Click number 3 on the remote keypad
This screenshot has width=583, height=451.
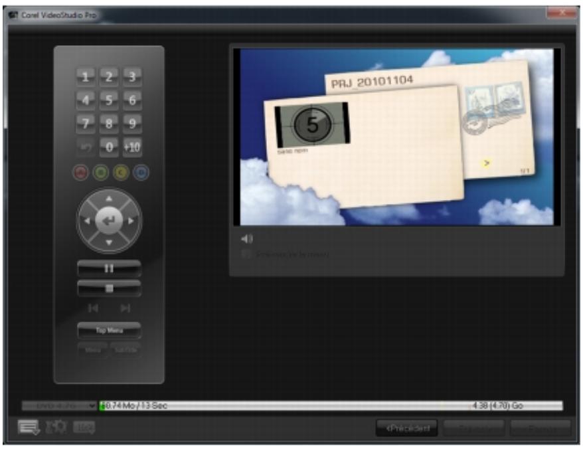tap(132, 77)
